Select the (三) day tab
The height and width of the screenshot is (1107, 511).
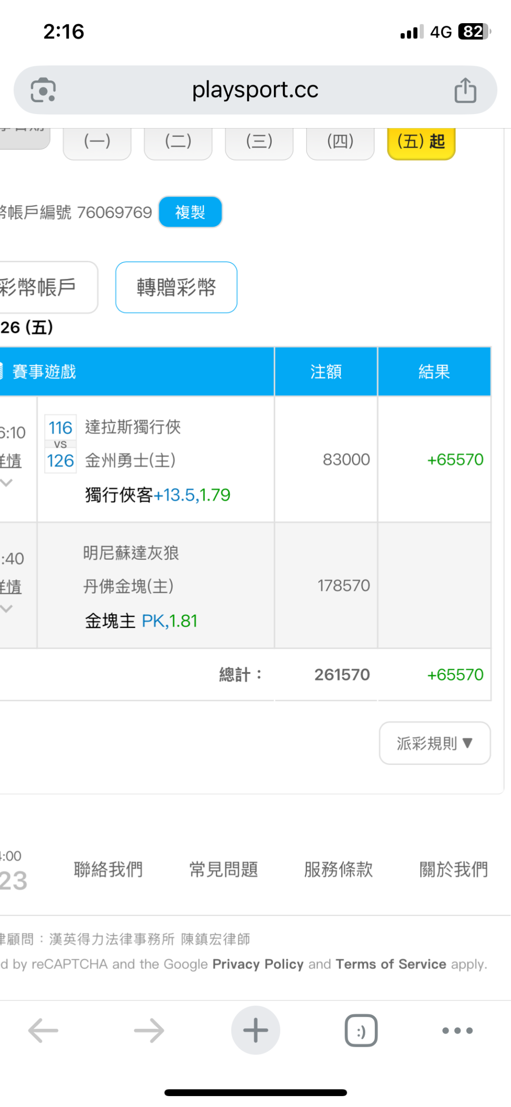click(x=259, y=142)
